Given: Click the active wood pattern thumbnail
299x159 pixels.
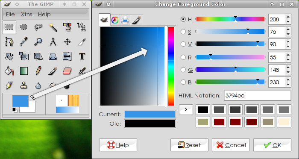Looking at the screenshot, I should point(73,100).
